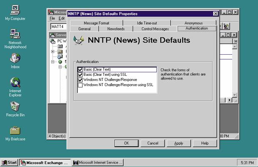Enable Windows NT Challenge/Response using SSL
This screenshot has height=167, width=258.
80,85
